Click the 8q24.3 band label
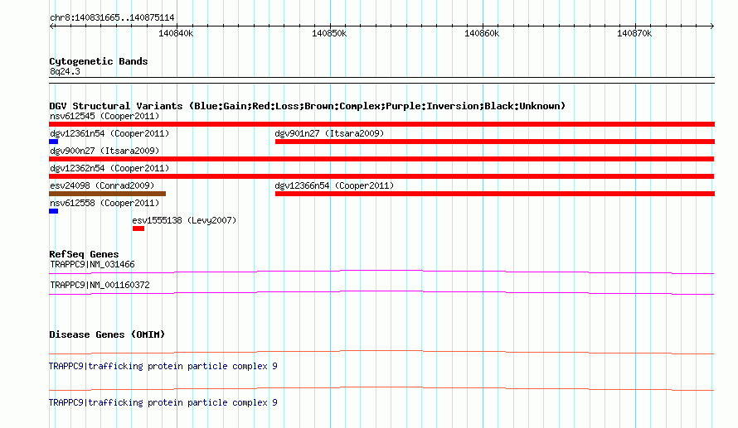Viewport: 738px width, 428px height. coord(65,71)
